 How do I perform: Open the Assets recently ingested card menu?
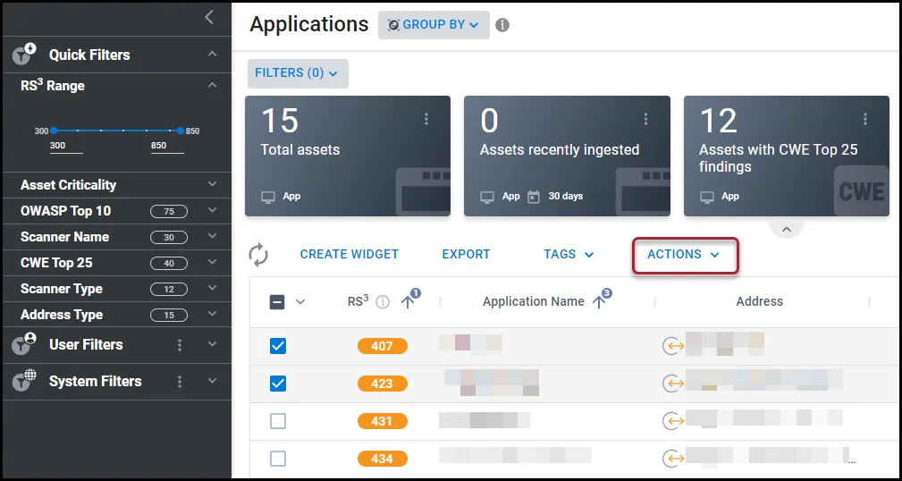[x=645, y=119]
